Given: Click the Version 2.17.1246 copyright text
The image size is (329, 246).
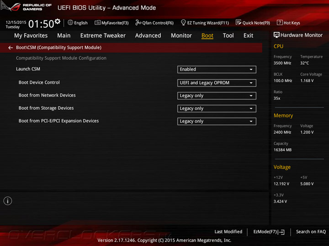Looking at the screenshot, I should coord(164,241).
